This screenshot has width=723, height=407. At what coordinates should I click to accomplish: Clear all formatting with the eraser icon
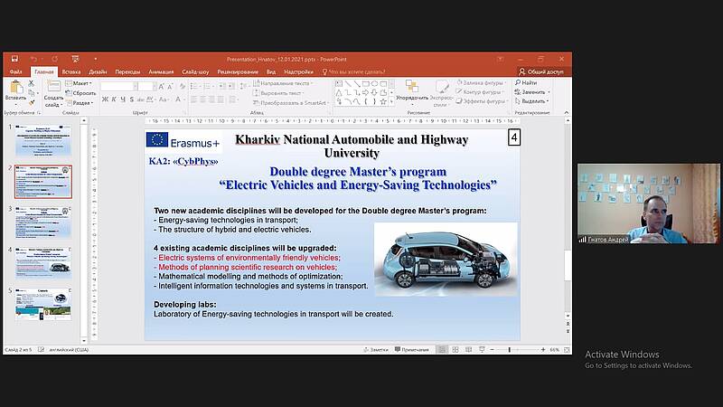click(183, 86)
